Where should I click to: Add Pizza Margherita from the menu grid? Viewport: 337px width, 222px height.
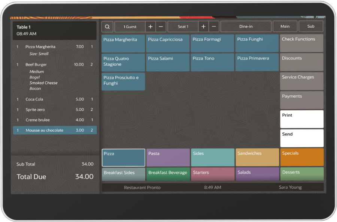123,44
